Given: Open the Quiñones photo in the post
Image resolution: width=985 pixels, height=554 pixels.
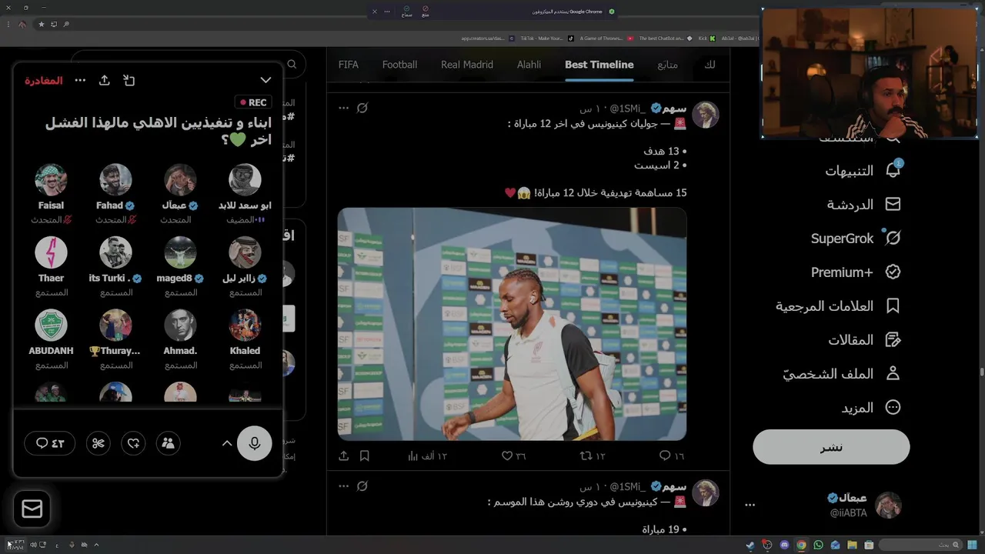Looking at the screenshot, I should click(512, 324).
